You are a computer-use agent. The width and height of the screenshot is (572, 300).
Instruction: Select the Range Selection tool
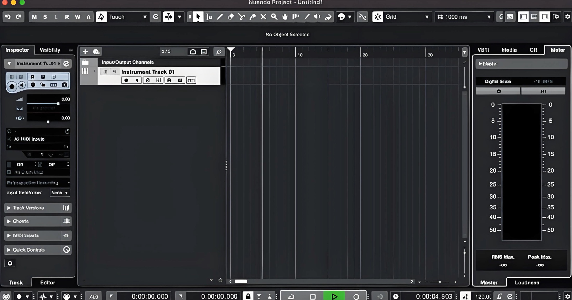[209, 17]
